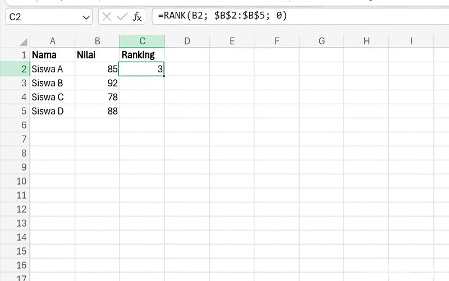Screen dimensions: 449x281
Task: Click the cell with value 92
Action: coord(97,83)
